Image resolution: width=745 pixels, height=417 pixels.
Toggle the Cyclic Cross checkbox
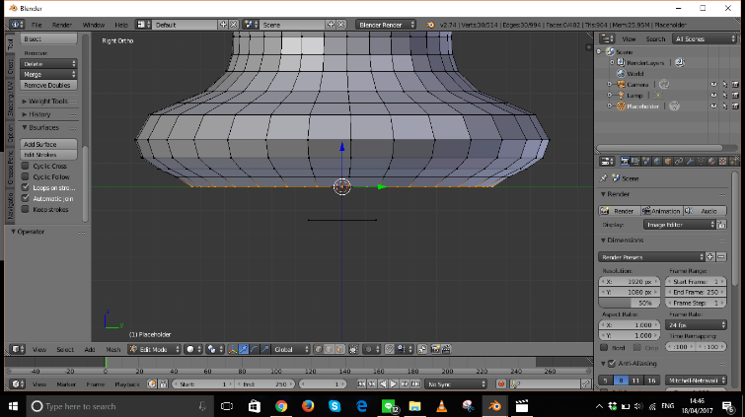26,167
